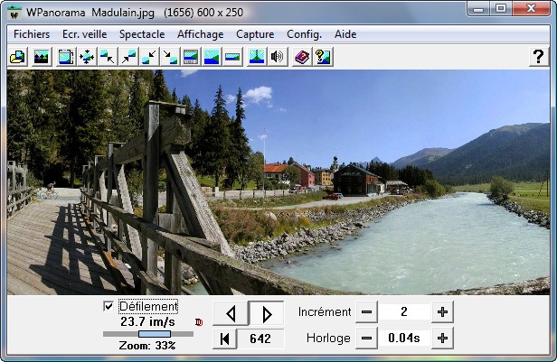Click the question mark picture info icon
The height and width of the screenshot is (362, 557).
323,57
